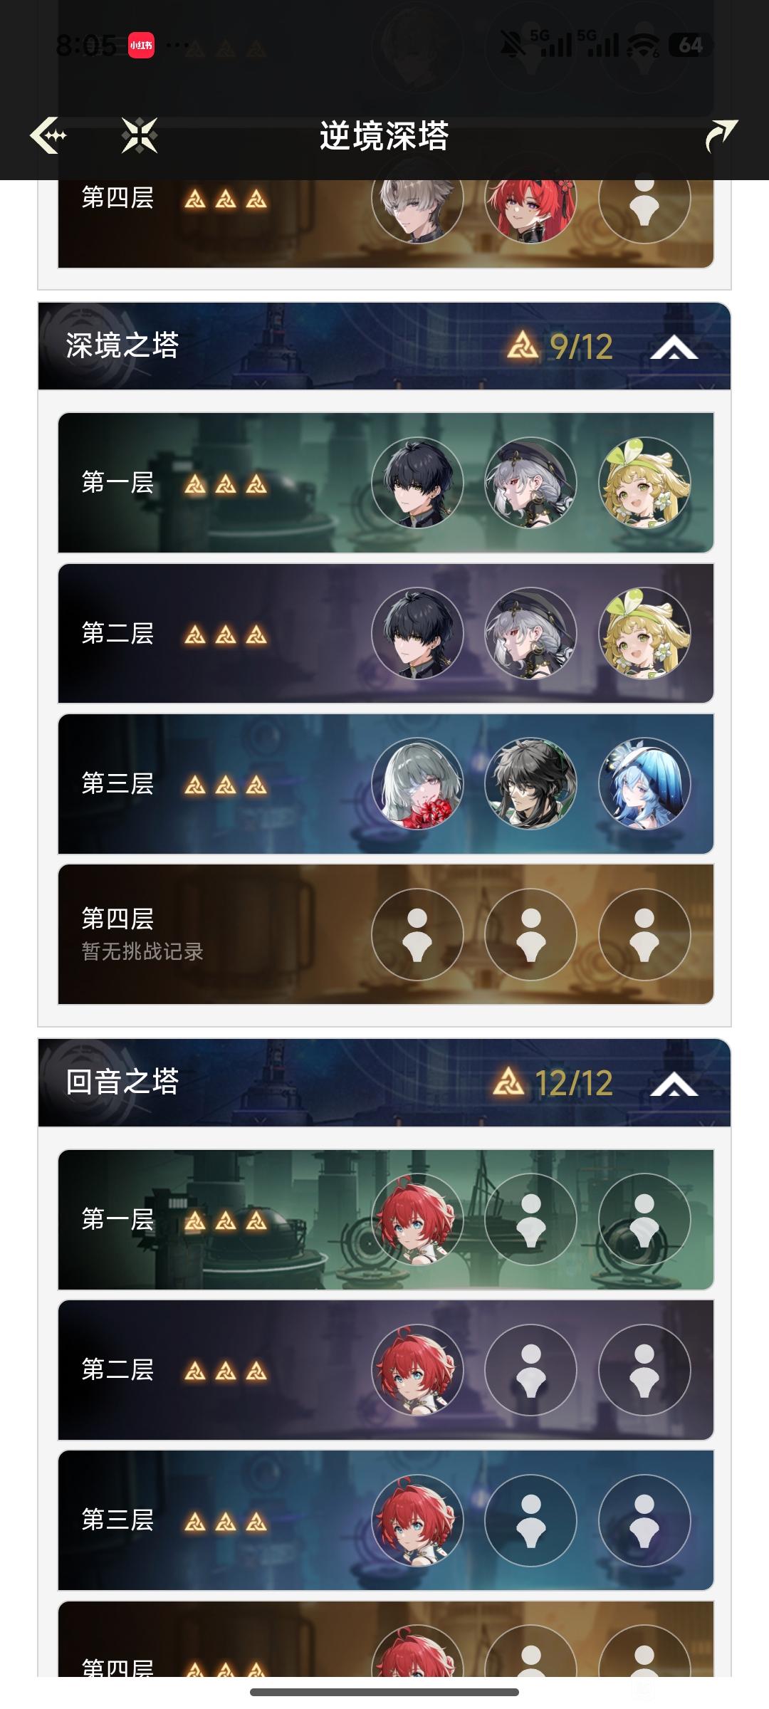Image resolution: width=769 pixels, height=1709 pixels.
Task: Open the 小红书 notification icon
Action: (x=141, y=46)
